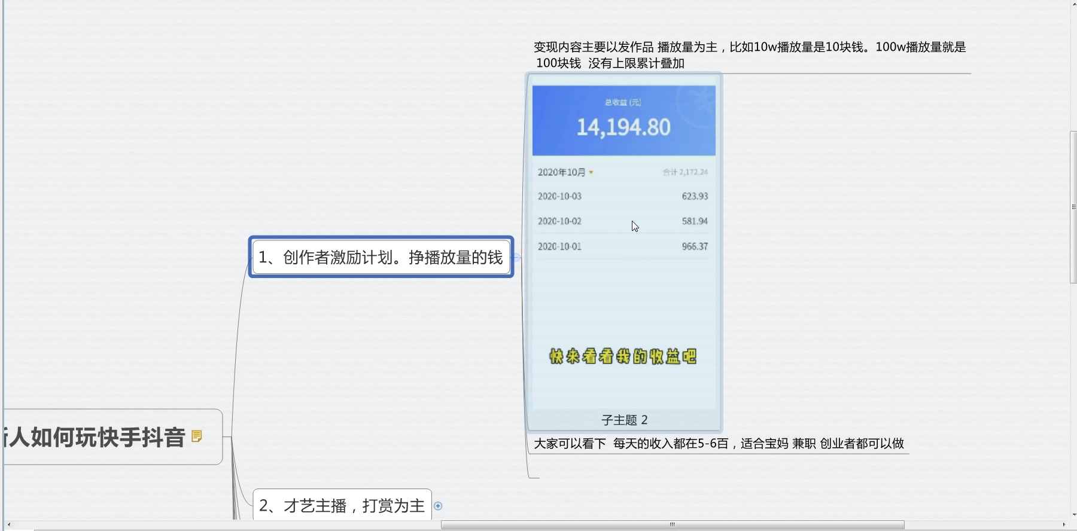
Task: Click the yellow caption 快来看看我的收益吧
Action: coord(623,356)
